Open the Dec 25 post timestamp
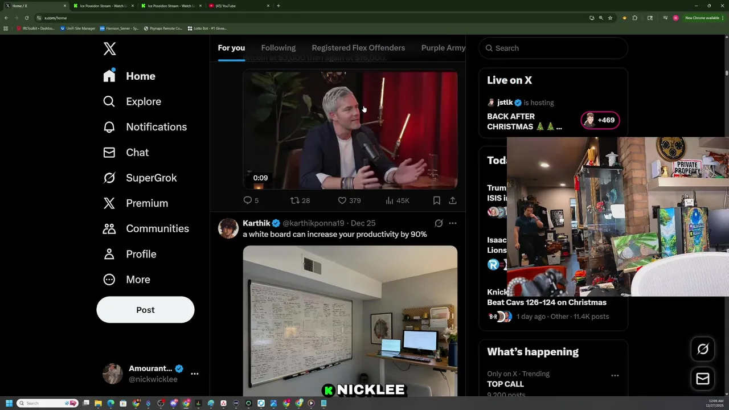 (x=363, y=223)
